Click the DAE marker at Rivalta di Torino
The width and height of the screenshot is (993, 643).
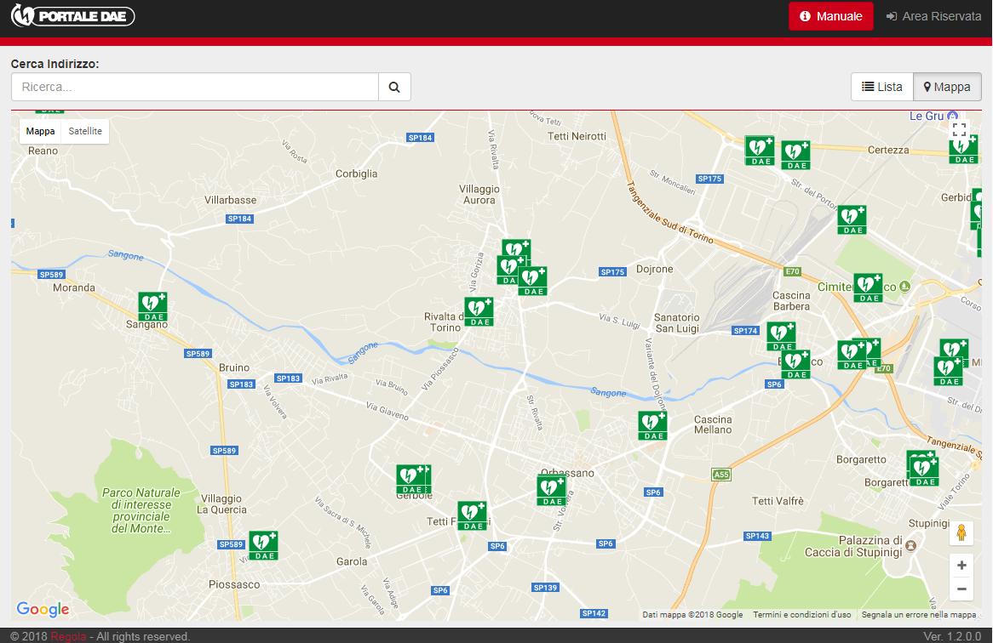(479, 311)
